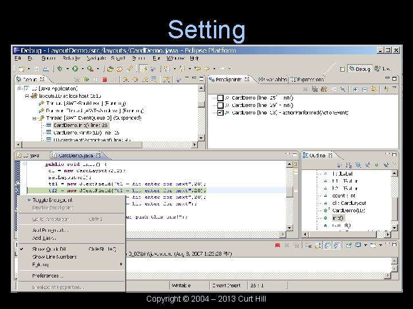
Task: Choose Show Line Numbers from context menu
Action: [71, 257]
